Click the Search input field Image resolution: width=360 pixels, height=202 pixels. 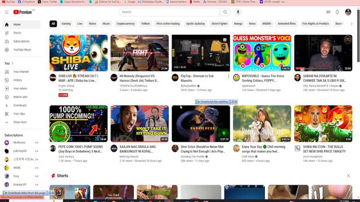point(169,12)
